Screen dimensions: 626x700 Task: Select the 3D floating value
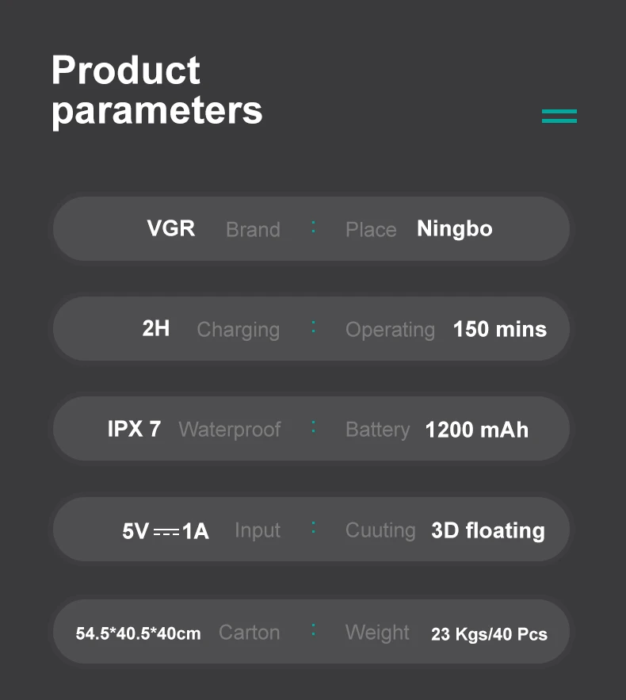point(487,530)
